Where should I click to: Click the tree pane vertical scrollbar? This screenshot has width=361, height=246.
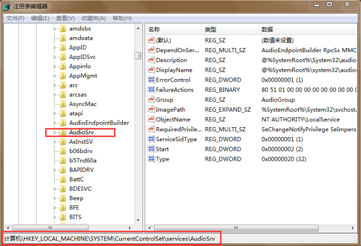point(138,129)
